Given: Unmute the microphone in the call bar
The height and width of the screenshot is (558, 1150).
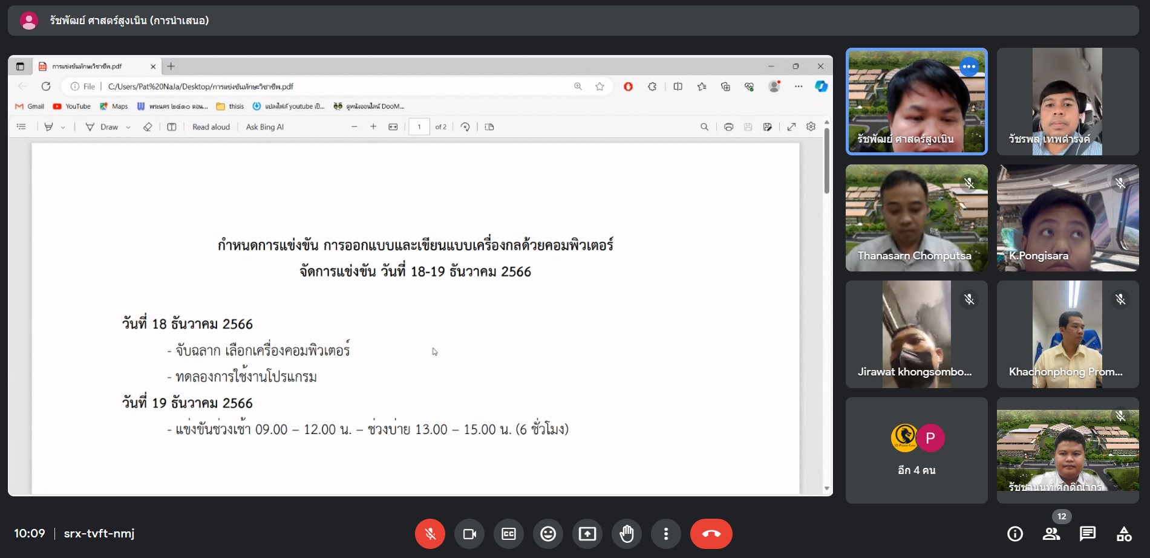Looking at the screenshot, I should (x=430, y=534).
